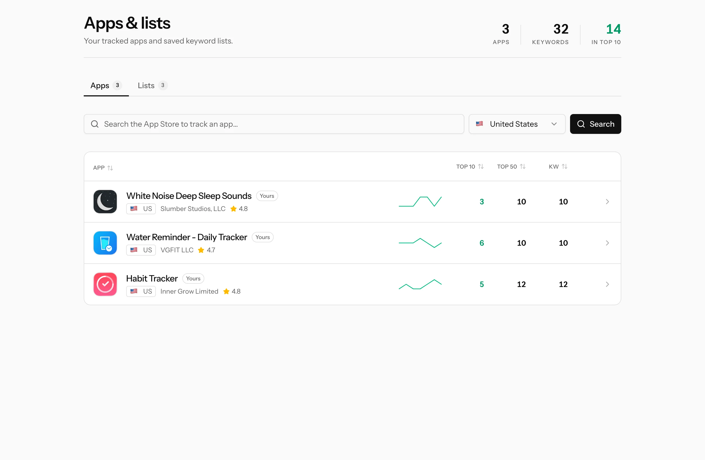Click the Yours badge on Habit Tracker
Image resolution: width=705 pixels, height=460 pixels.
[193, 278]
